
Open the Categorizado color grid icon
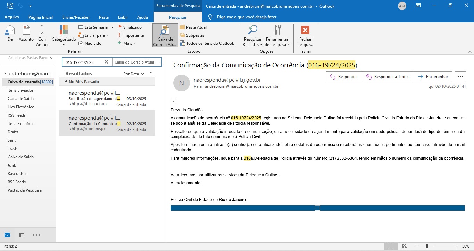(x=64, y=31)
